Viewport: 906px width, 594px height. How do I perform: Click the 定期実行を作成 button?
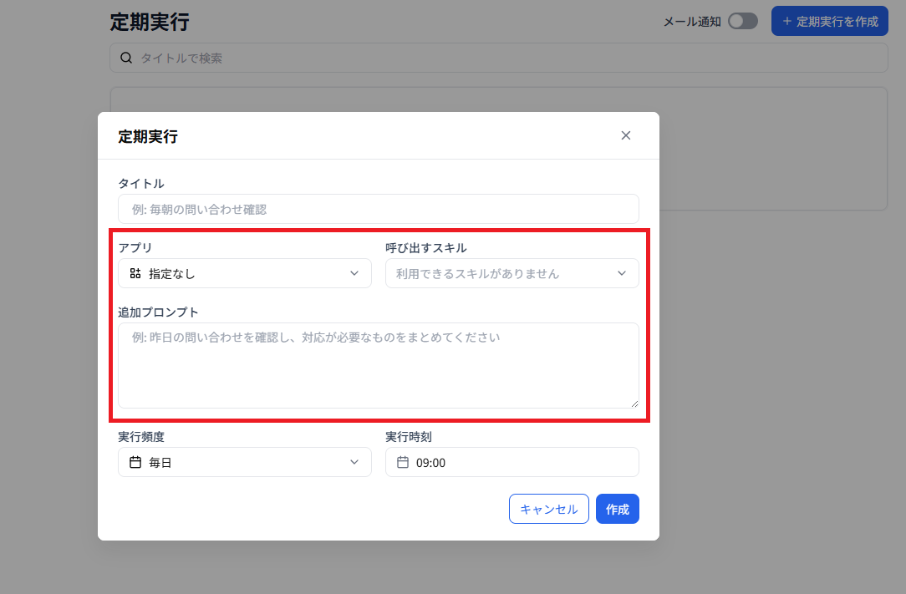tap(830, 22)
